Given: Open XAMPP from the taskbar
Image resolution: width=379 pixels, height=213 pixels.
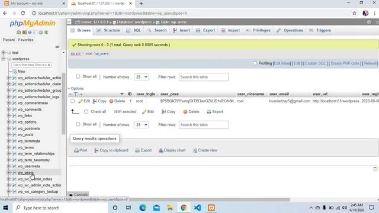Looking at the screenshot, I should [211, 208].
